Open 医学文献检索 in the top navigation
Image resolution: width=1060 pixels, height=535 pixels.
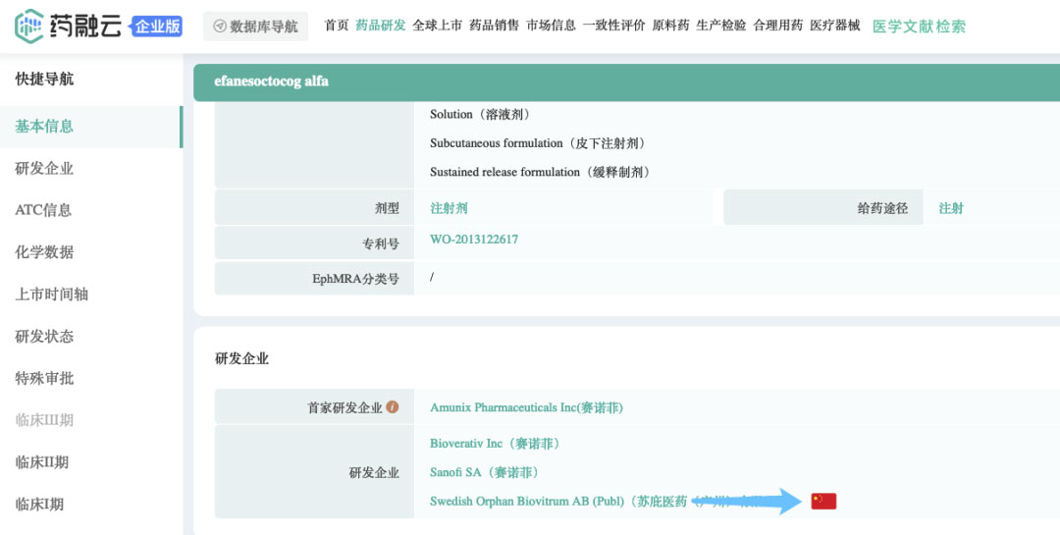tap(919, 27)
